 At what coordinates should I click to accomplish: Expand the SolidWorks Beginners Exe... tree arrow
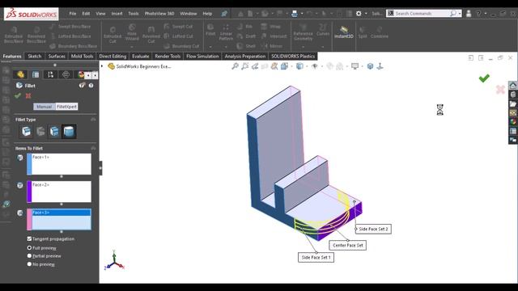pyautogui.click(x=102, y=66)
